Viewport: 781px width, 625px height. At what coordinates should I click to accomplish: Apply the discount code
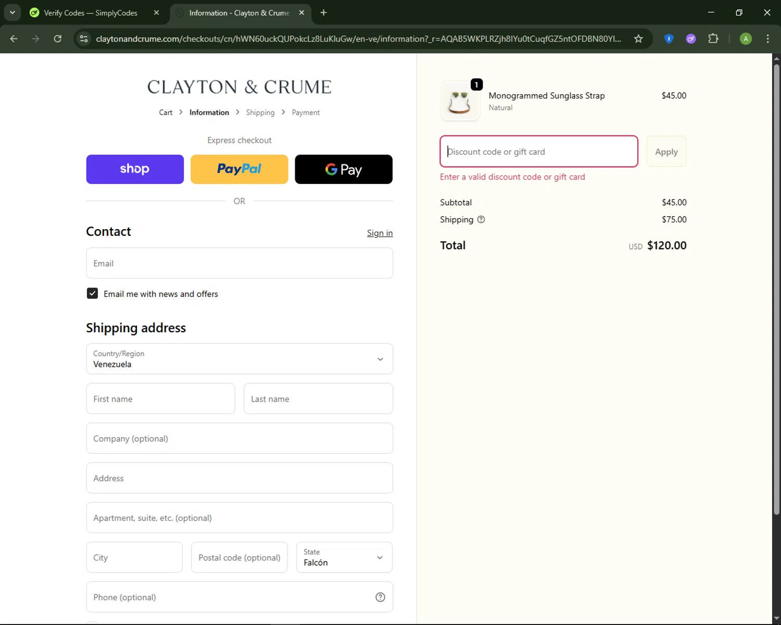666,152
